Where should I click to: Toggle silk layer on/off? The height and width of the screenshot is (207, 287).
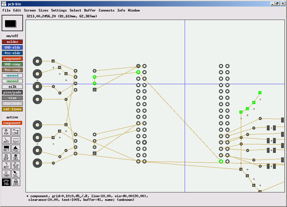[12, 87]
